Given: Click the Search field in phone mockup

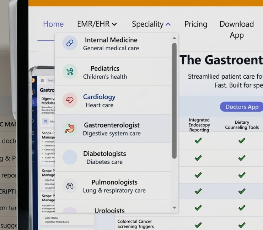Looking at the screenshot, I should 51,80.
